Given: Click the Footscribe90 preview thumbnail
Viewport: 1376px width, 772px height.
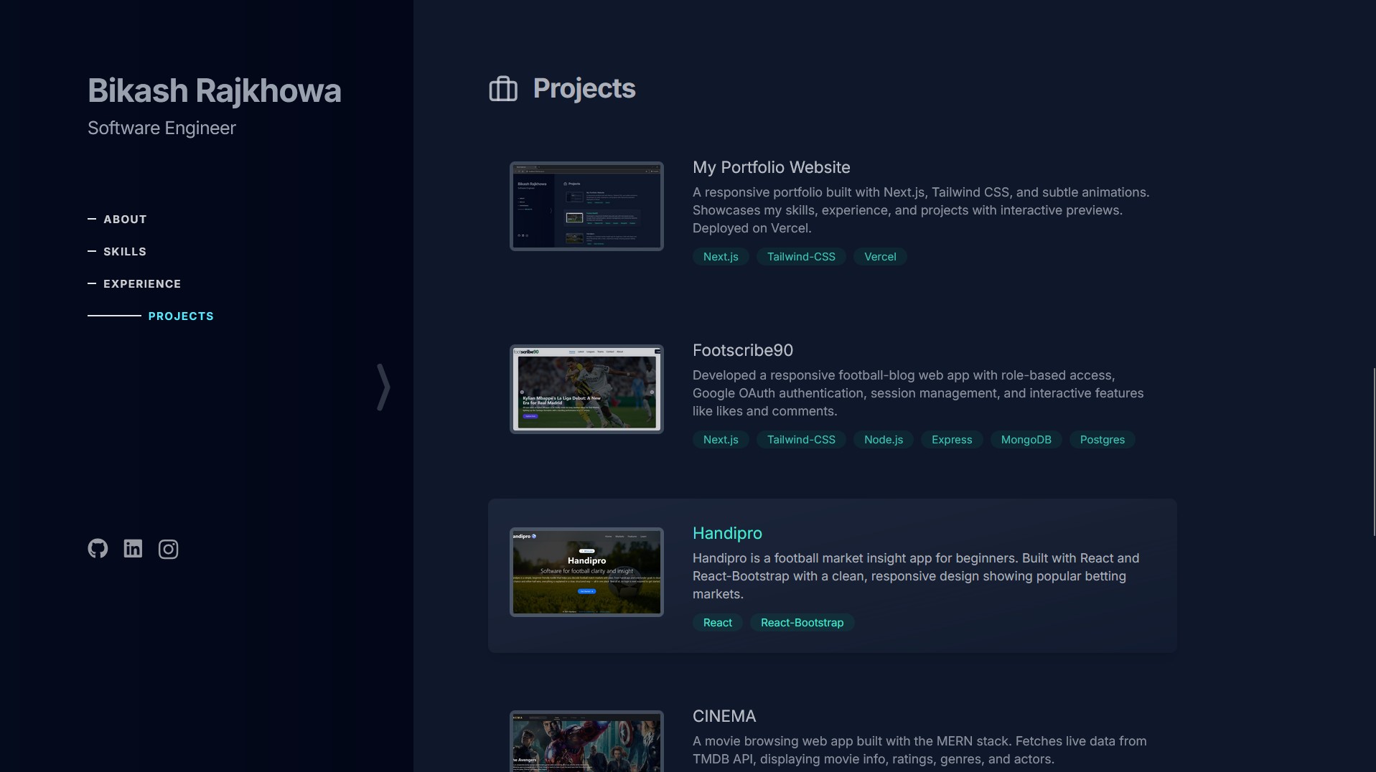Looking at the screenshot, I should click(x=586, y=389).
